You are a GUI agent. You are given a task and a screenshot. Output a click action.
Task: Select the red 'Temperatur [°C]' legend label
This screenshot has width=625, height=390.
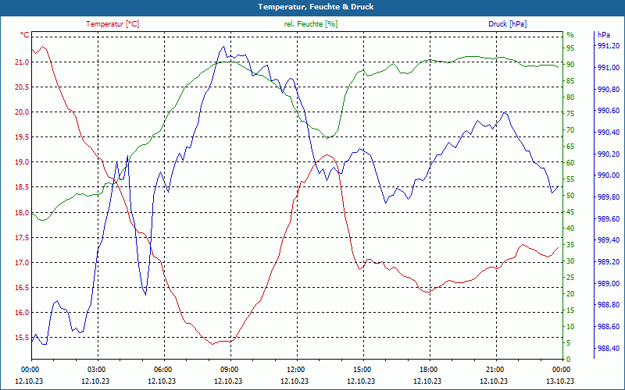[x=112, y=24]
